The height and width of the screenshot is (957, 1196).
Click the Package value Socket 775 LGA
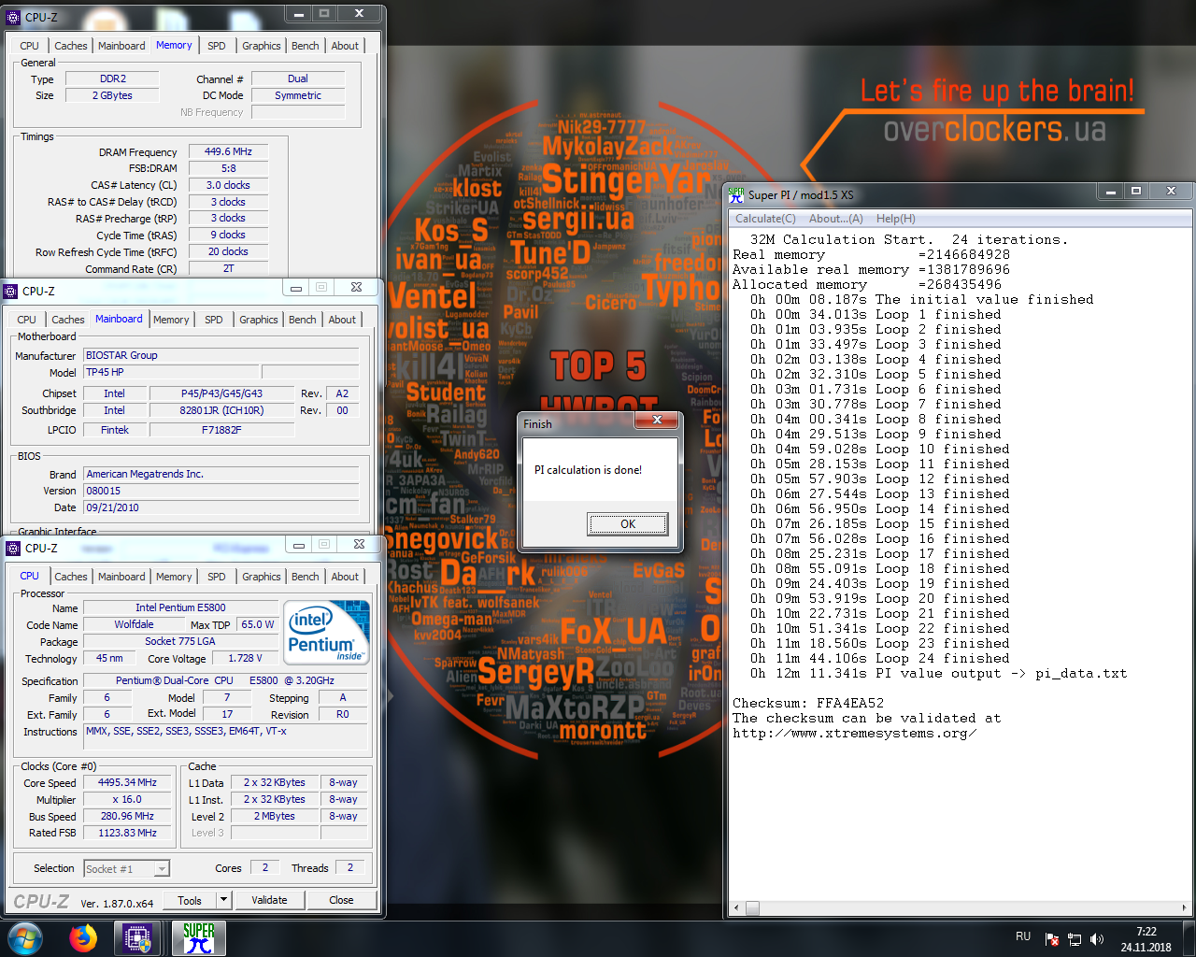pos(180,641)
